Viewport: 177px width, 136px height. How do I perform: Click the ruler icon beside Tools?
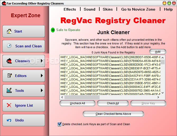pyautogui.click(x=9, y=90)
